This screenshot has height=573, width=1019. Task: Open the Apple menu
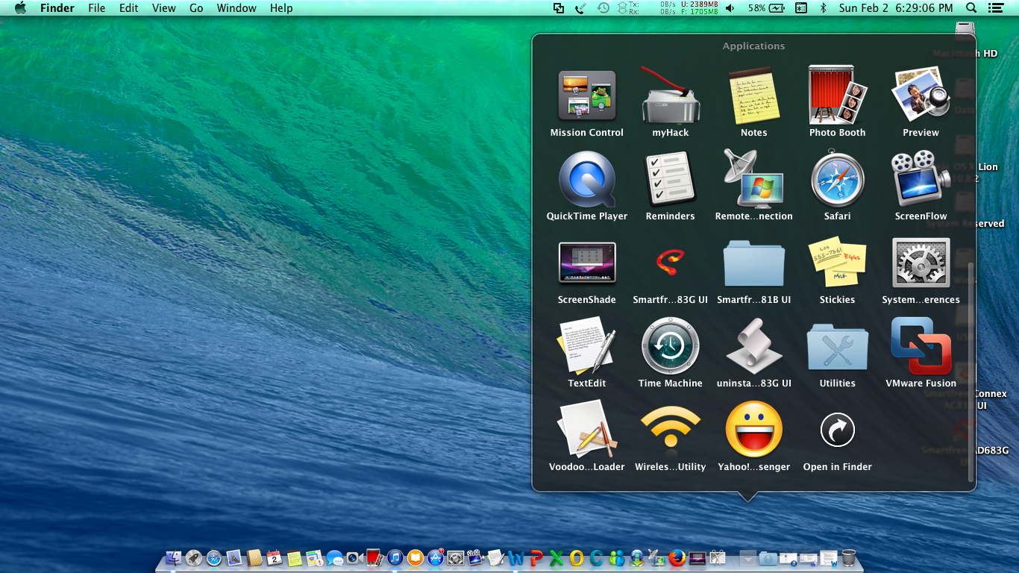click(x=20, y=8)
